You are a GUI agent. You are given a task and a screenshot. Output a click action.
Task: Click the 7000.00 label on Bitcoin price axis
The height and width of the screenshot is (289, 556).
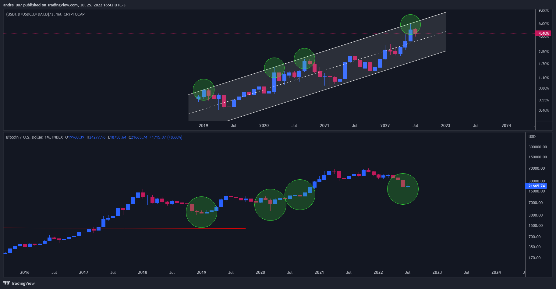point(536,203)
